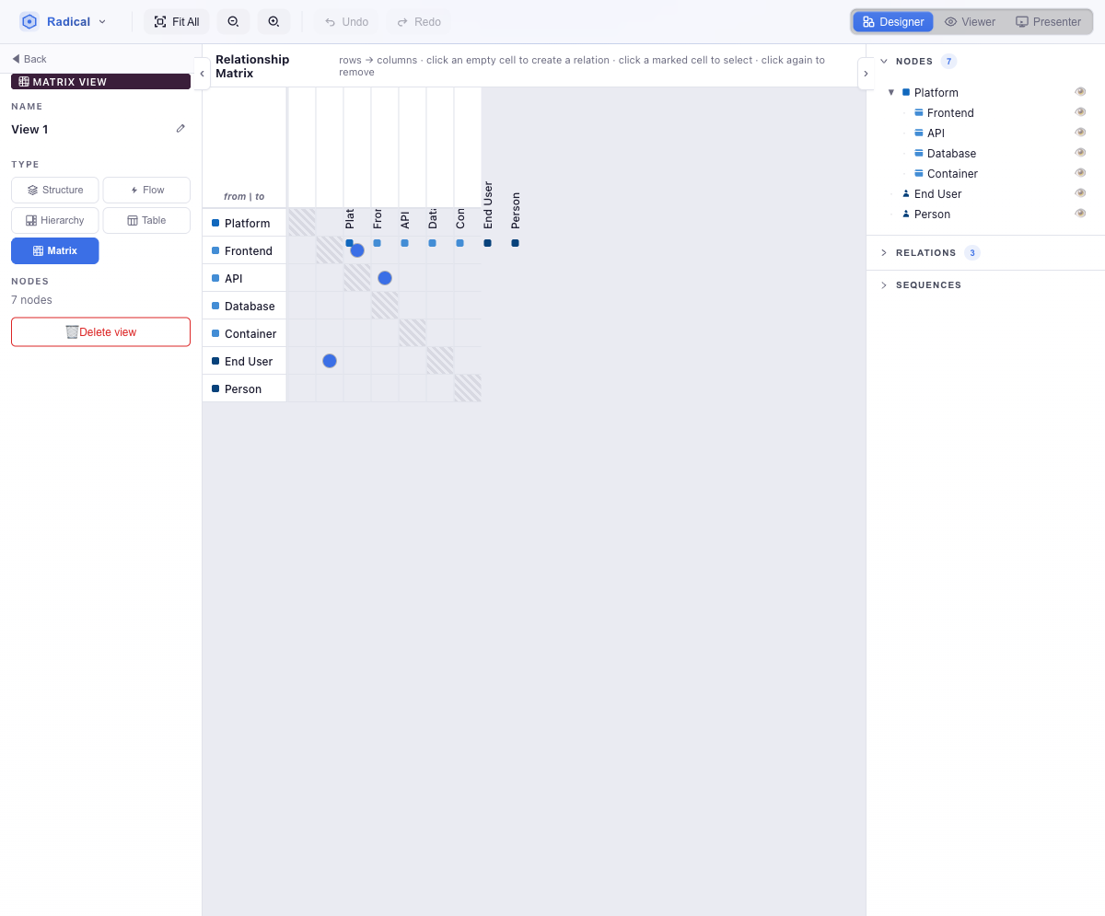Click the zoom in magnifier icon
The height and width of the screenshot is (916, 1105).
click(273, 21)
